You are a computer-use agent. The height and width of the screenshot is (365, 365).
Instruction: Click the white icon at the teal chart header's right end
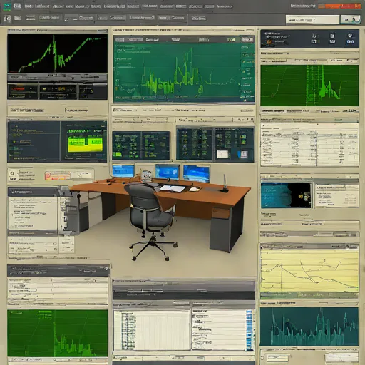tap(247, 39)
